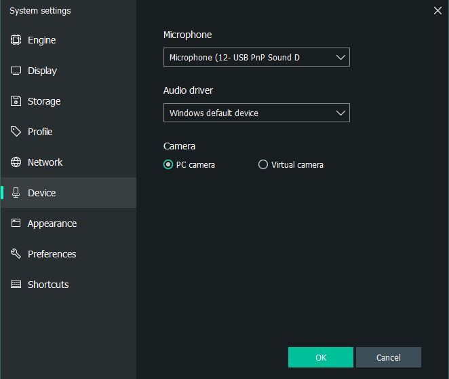Click the Network globe icon

pos(16,162)
